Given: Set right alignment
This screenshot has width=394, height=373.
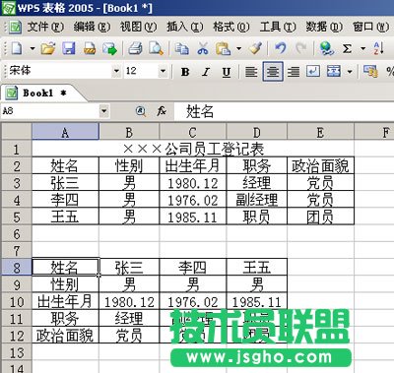Looking at the screenshot, I should [294, 71].
